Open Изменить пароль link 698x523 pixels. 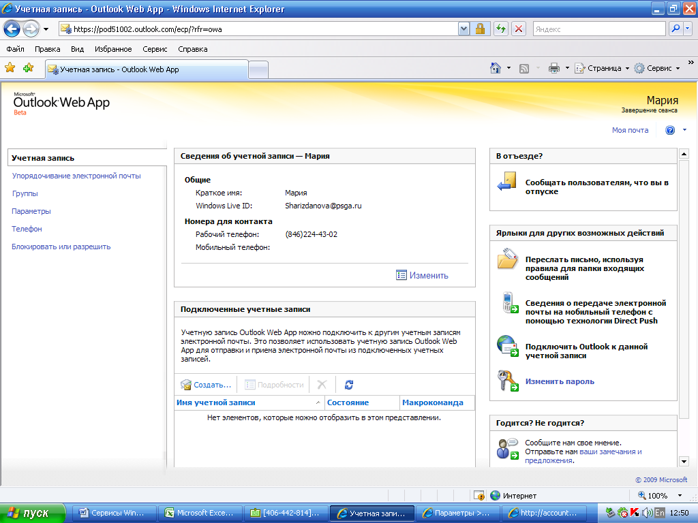(x=560, y=381)
